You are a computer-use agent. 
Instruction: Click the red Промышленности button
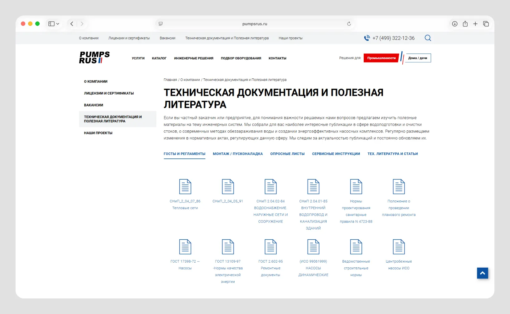381,58
